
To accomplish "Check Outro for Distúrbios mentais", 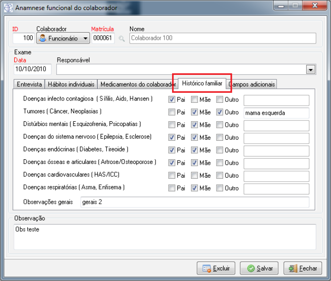I will point(220,125).
